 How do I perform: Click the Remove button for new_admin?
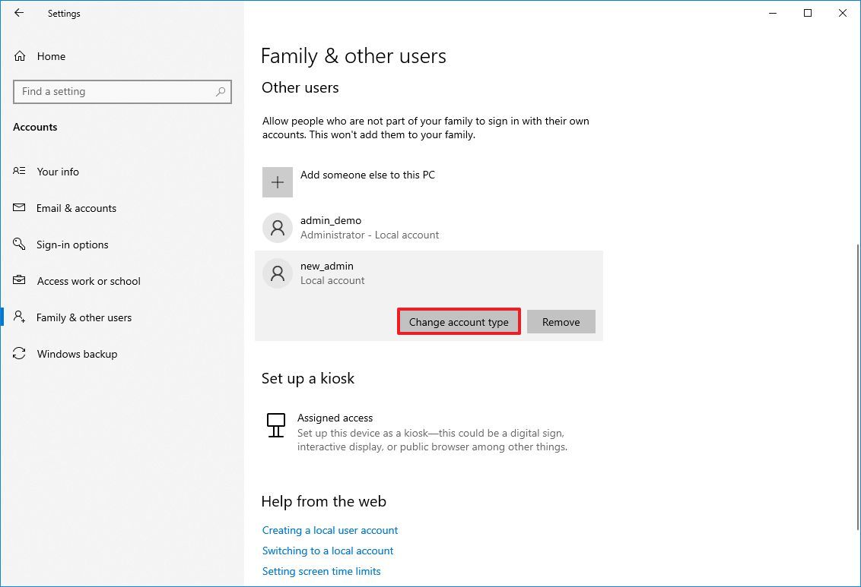(561, 321)
